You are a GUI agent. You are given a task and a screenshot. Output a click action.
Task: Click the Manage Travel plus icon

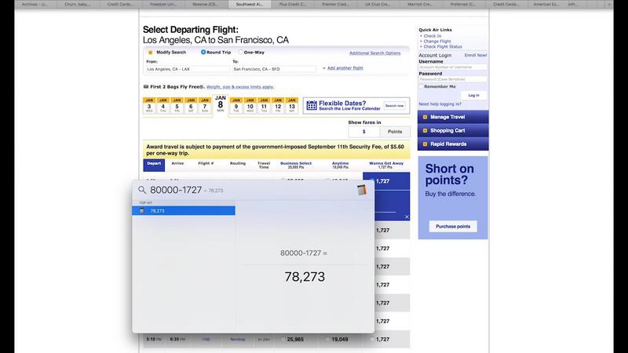tap(425, 117)
